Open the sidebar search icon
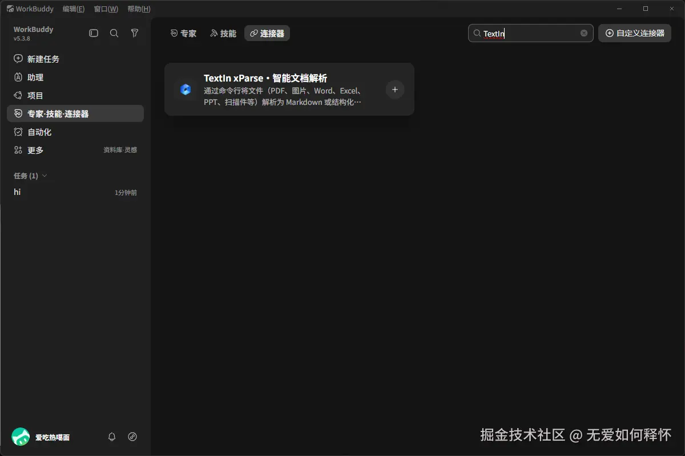685x456 pixels. tap(114, 34)
